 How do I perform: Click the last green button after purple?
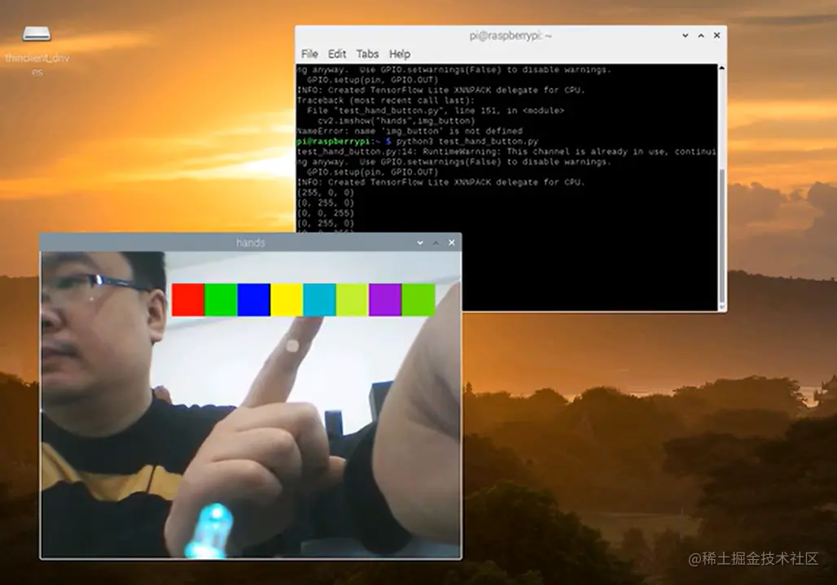pyautogui.click(x=418, y=299)
